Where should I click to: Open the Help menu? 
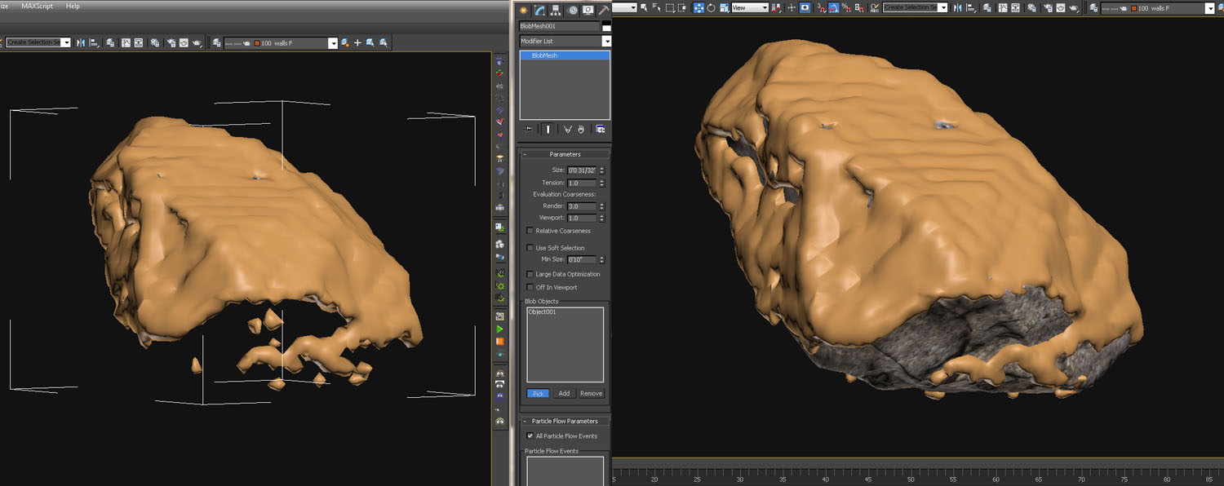pos(73,6)
